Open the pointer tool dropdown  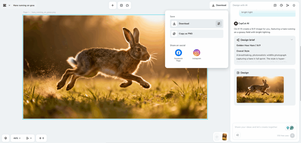point(29,138)
